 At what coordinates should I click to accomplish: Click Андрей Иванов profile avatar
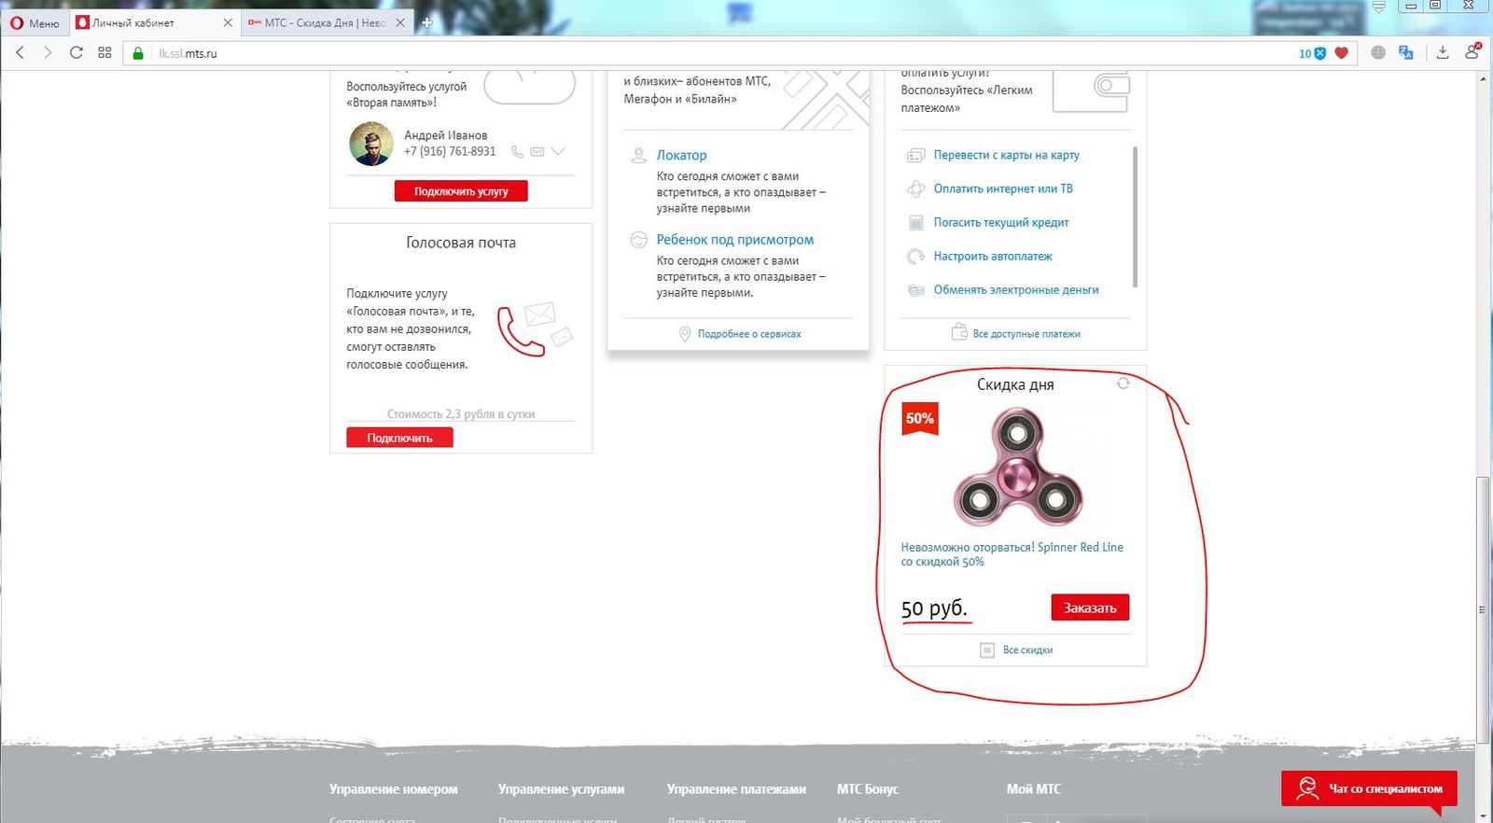tap(370, 145)
